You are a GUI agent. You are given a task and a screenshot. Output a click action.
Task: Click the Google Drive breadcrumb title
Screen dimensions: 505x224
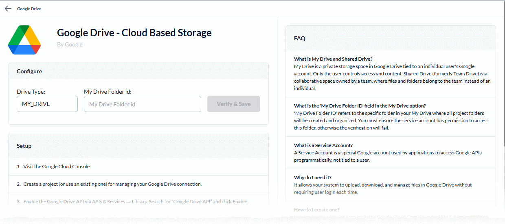(29, 9)
